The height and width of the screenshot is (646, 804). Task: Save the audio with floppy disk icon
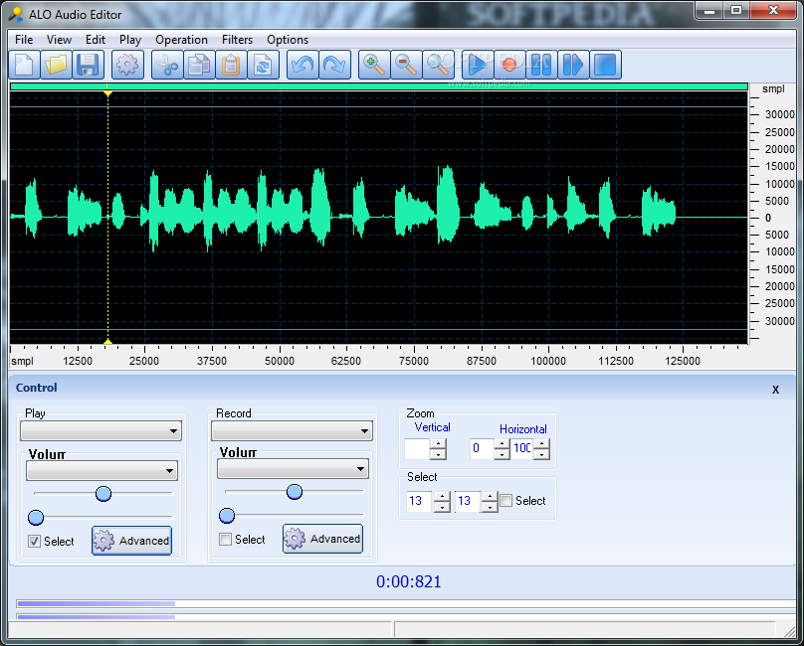88,65
